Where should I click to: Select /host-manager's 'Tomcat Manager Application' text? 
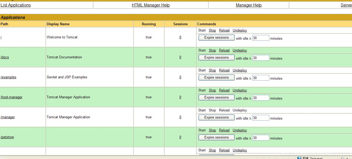(x=68, y=97)
